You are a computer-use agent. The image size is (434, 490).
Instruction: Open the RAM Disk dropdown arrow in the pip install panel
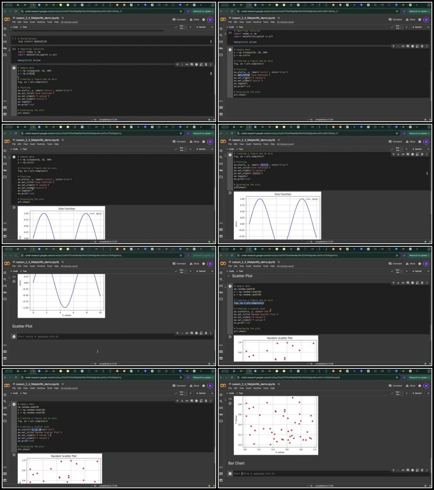[190, 27]
